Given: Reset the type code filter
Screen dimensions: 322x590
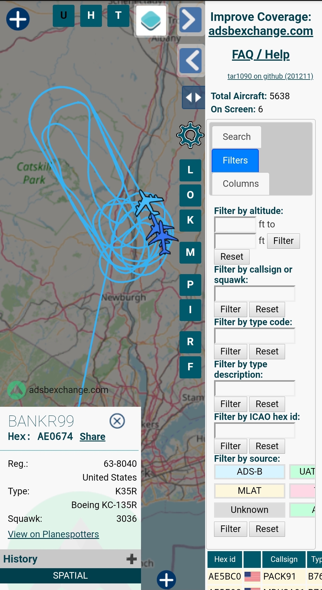Looking at the screenshot, I should pos(267,351).
